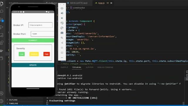Open Source Control icon with badge
Image resolution: width=188 pixels, height=106 pixels.
[x=2, y=20]
